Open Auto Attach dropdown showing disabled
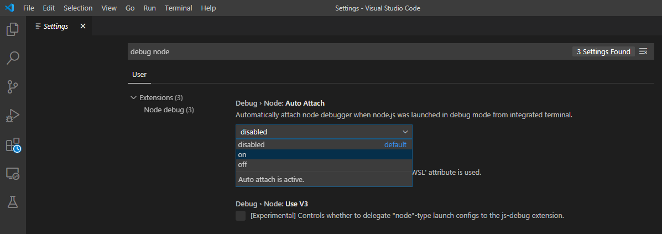This screenshot has width=662, height=234. coord(324,132)
